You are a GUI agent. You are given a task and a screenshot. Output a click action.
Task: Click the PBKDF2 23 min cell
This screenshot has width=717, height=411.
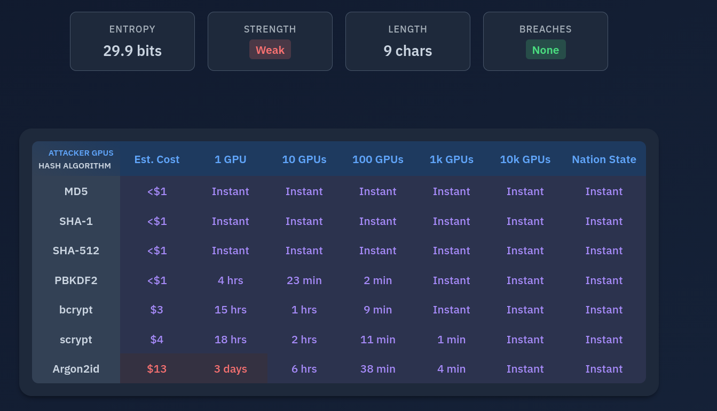pos(304,280)
